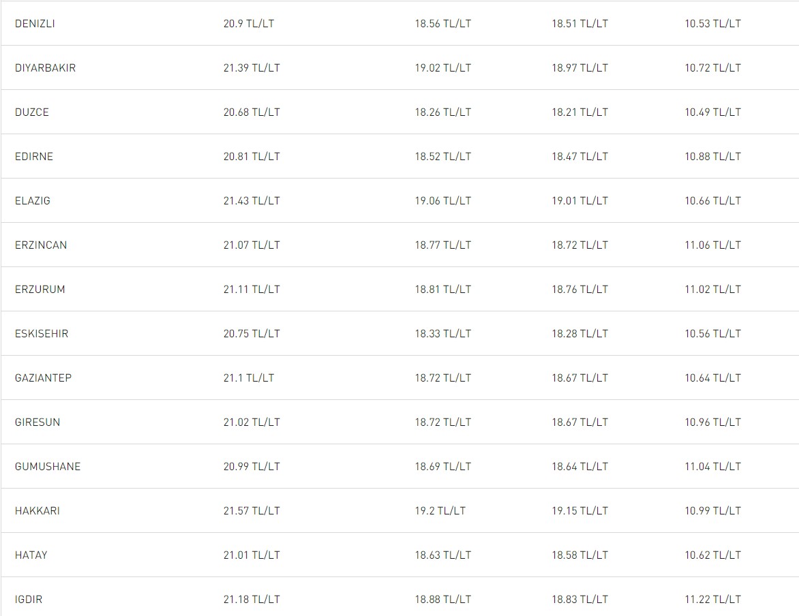This screenshot has width=799, height=616.
Task: Select the GIRESUN city name
Action: (37, 422)
